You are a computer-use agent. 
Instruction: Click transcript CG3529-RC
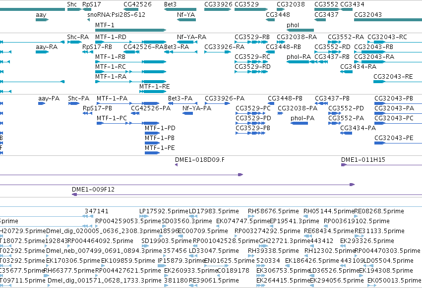(251, 62)
